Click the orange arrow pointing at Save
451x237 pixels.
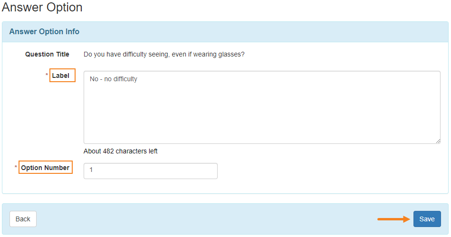pyautogui.click(x=394, y=219)
